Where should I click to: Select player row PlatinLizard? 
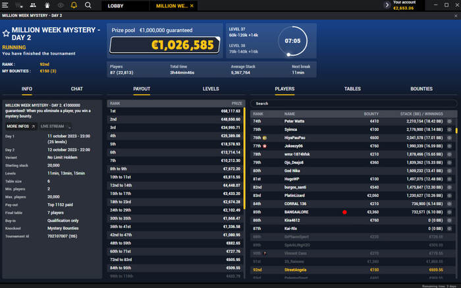click(x=354, y=195)
